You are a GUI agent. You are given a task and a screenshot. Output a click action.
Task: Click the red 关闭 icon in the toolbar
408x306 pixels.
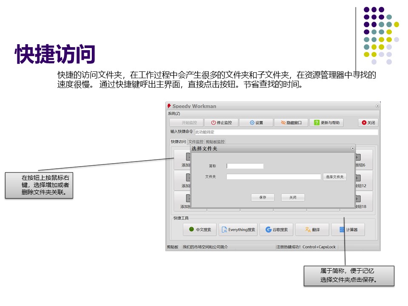368,123
